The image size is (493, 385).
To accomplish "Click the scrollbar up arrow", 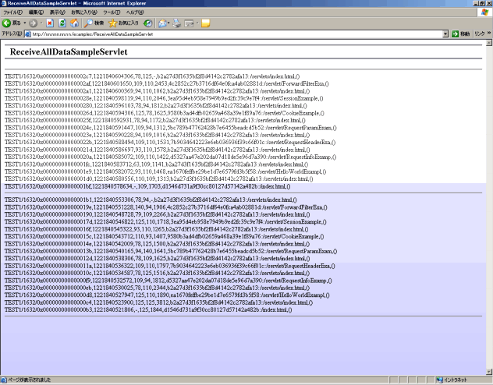I will click(489, 43).
